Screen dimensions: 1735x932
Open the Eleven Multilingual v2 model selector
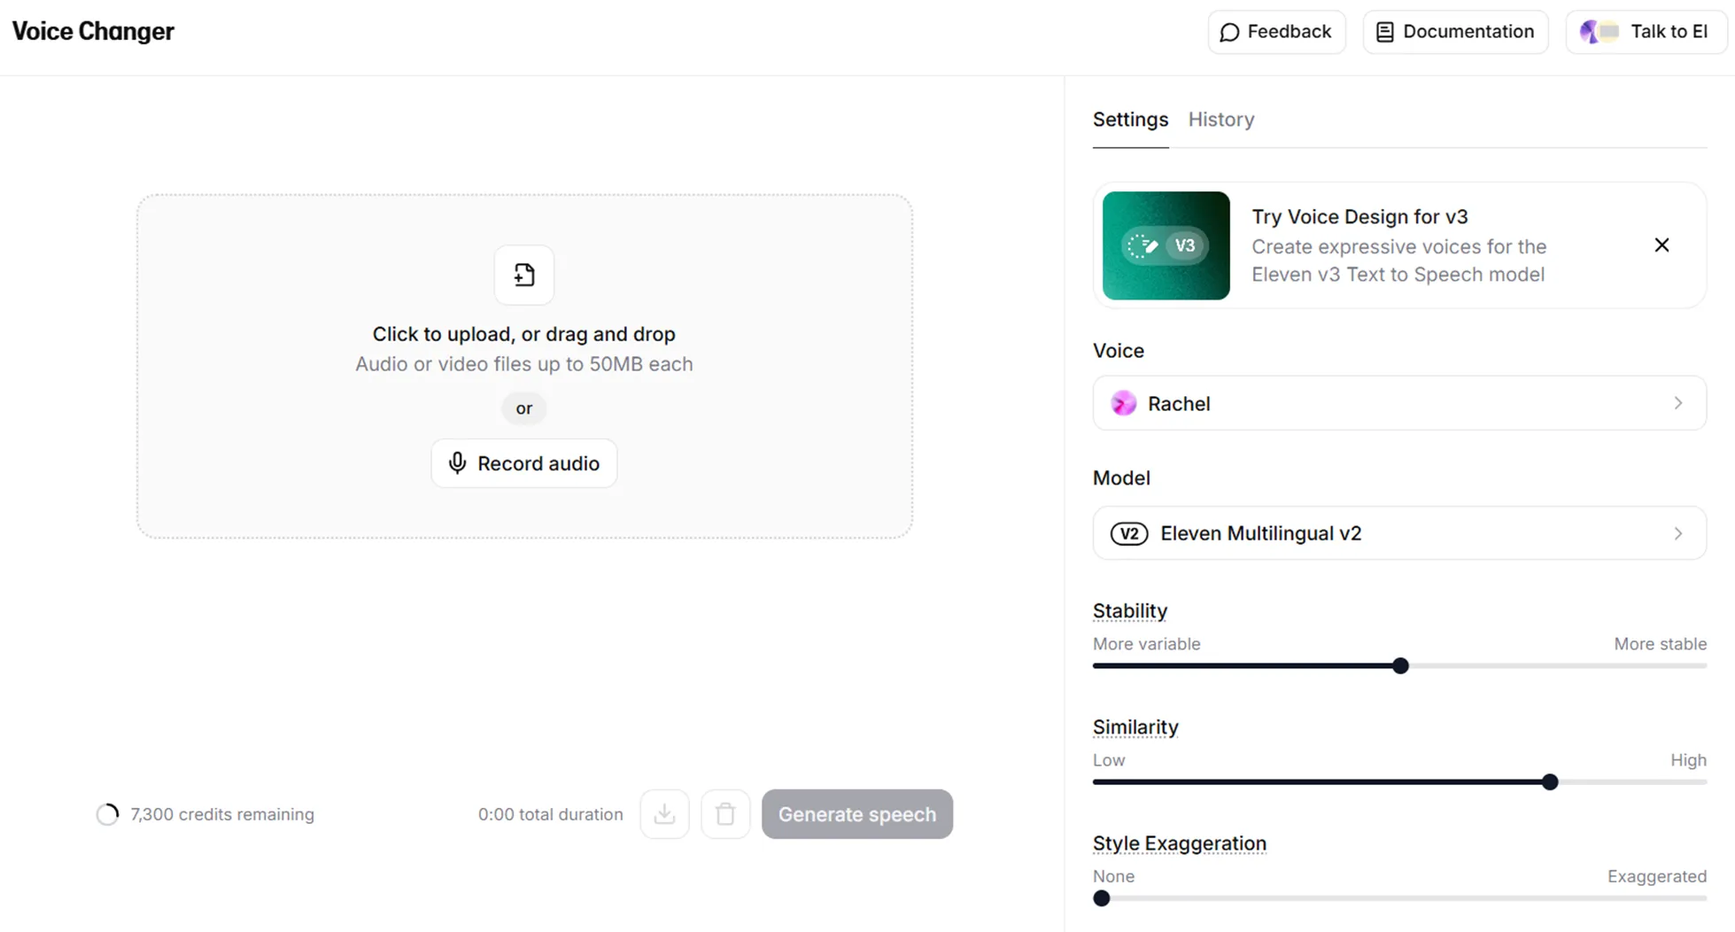tap(1398, 533)
